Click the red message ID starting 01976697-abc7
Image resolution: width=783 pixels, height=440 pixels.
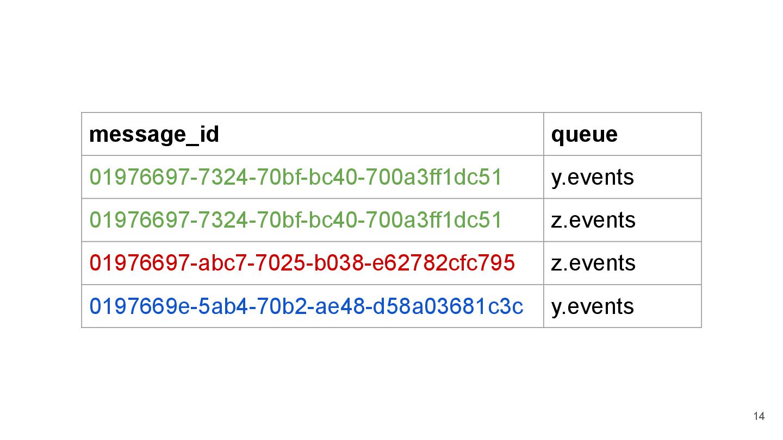[x=302, y=263]
